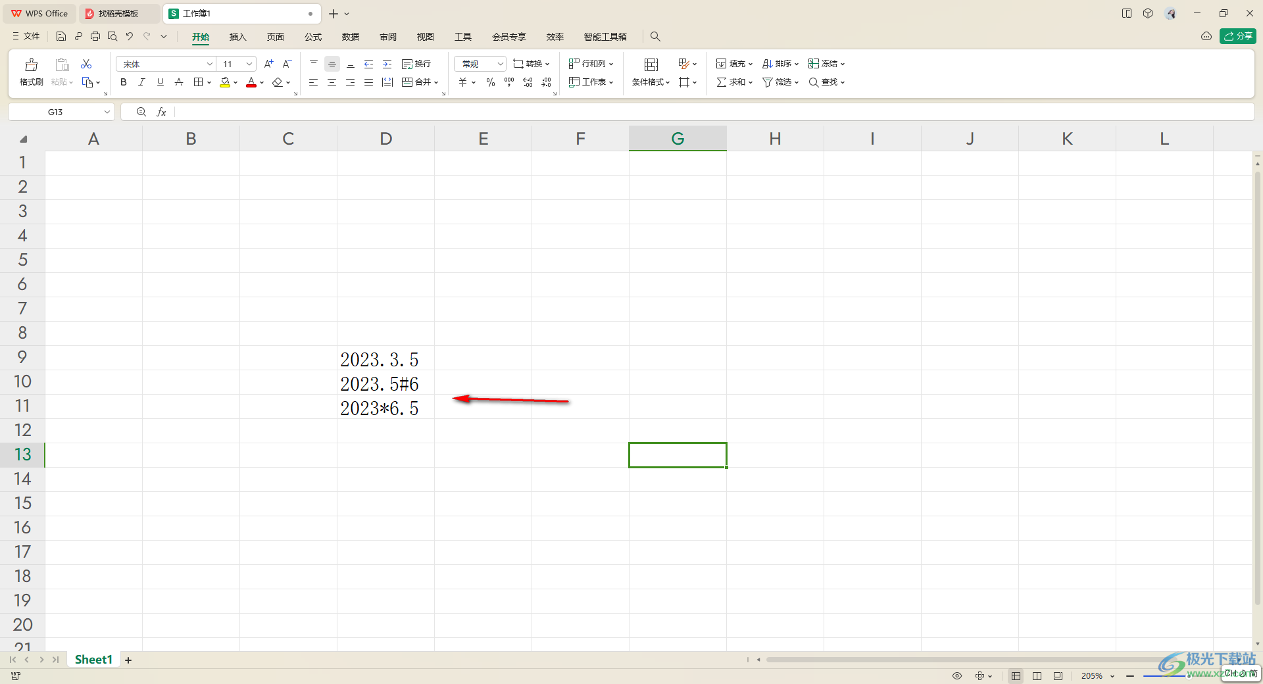Toggle Underline formatting

(160, 82)
